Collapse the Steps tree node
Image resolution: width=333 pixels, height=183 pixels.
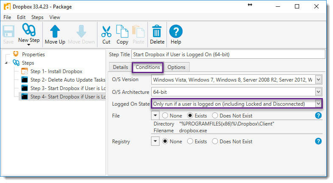6,63
